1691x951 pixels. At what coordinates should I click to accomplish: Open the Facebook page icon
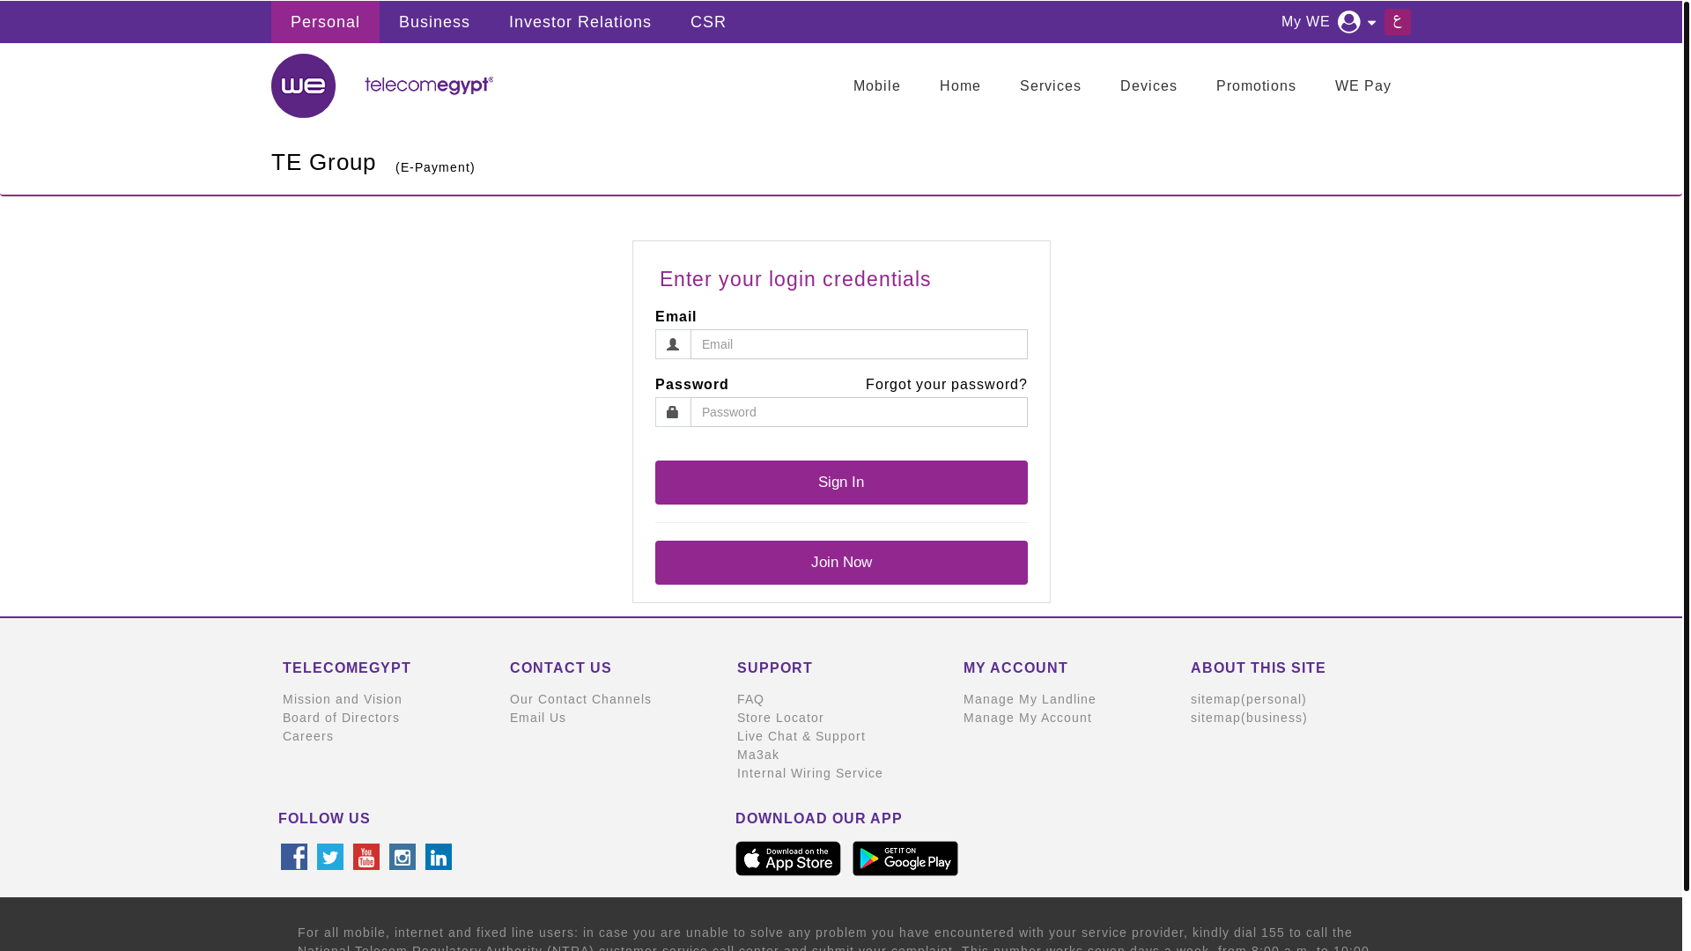coord(294,857)
